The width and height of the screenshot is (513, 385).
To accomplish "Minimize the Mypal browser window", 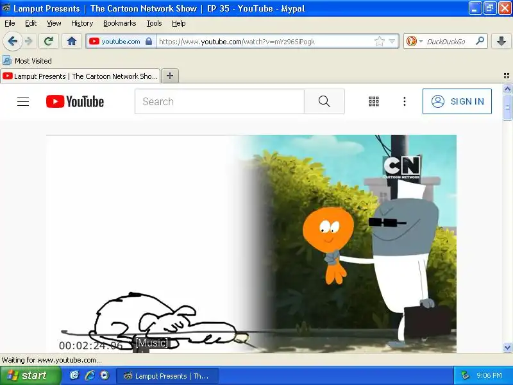I will pos(475,8).
